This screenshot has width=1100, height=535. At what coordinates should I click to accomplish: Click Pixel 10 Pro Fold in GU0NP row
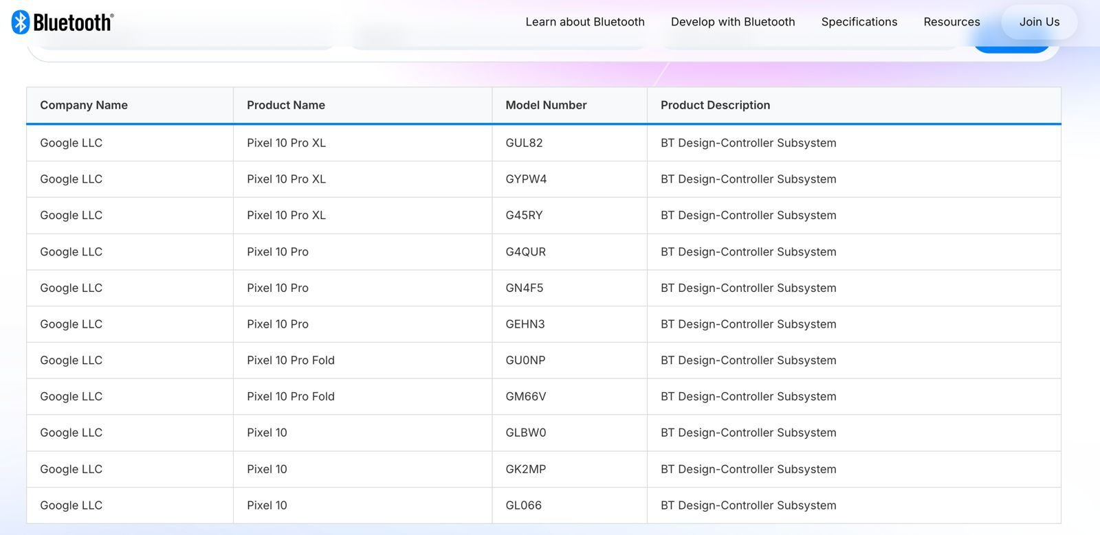(291, 361)
